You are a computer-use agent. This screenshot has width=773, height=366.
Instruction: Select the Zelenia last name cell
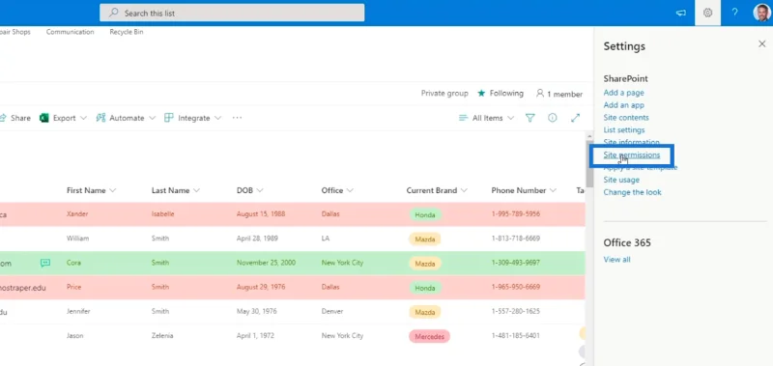162,335
